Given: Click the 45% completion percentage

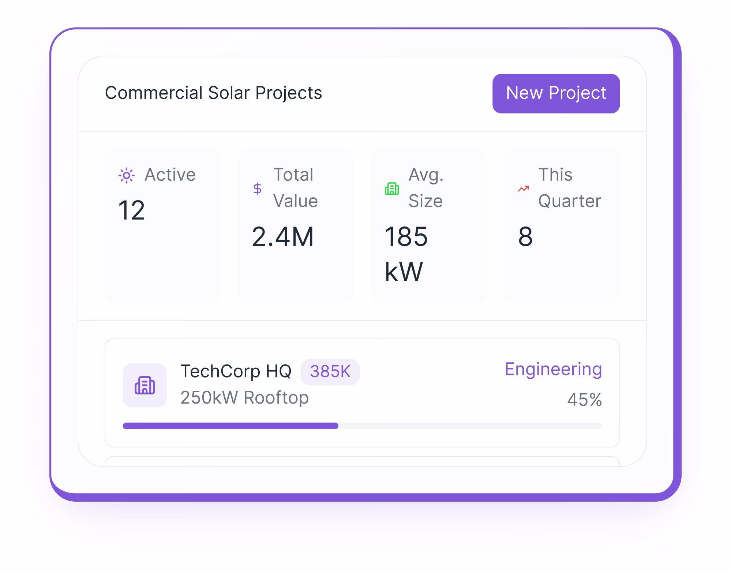Looking at the screenshot, I should click(585, 400).
